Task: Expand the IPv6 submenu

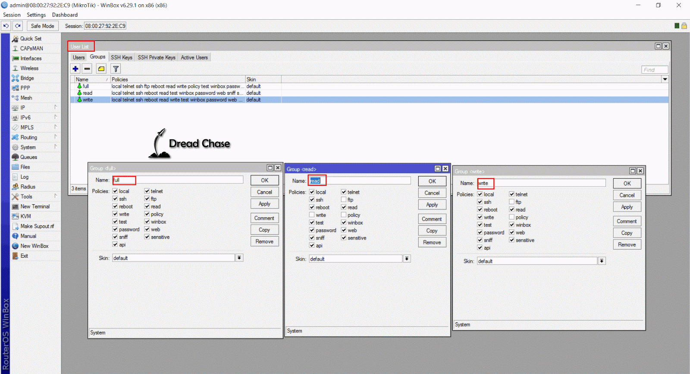Action: [35, 118]
